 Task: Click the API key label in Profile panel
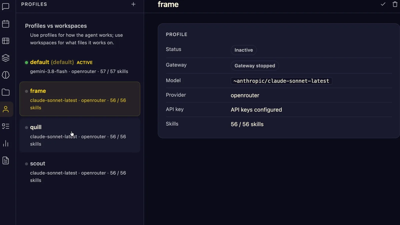(x=175, y=109)
